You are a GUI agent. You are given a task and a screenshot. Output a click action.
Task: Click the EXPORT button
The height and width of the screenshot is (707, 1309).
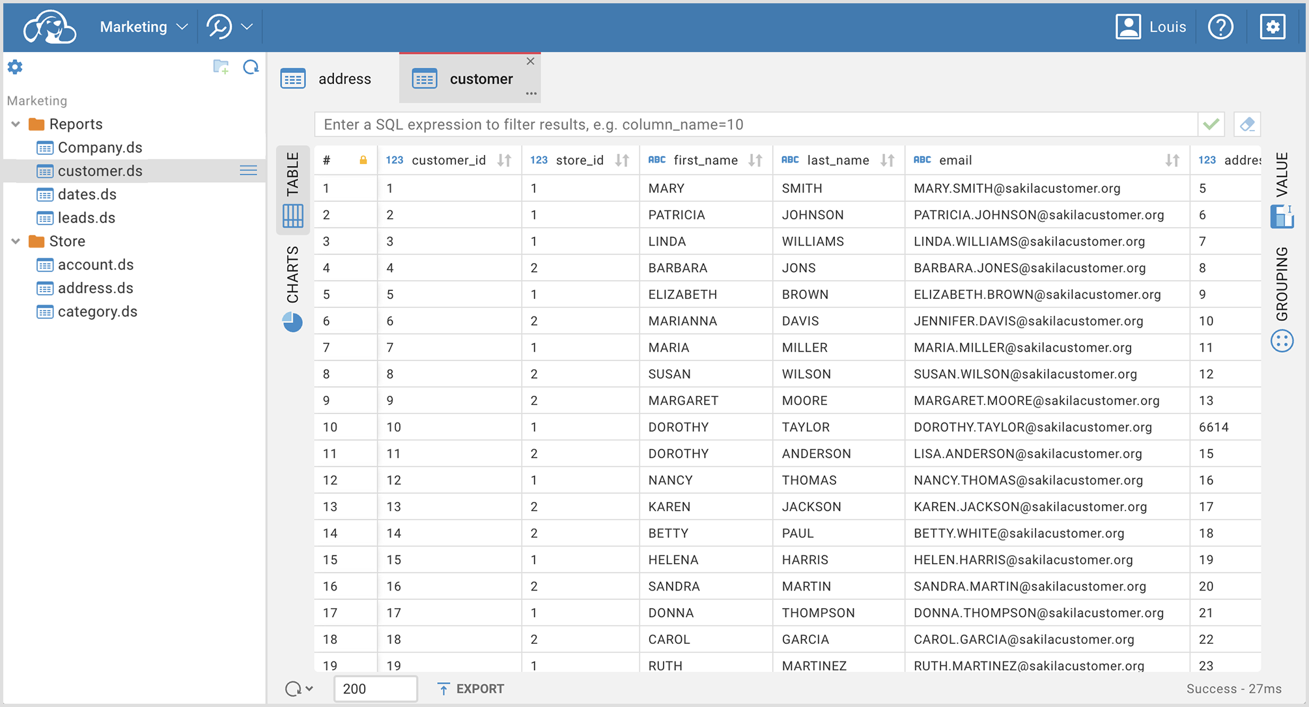click(x=470, y=688)
